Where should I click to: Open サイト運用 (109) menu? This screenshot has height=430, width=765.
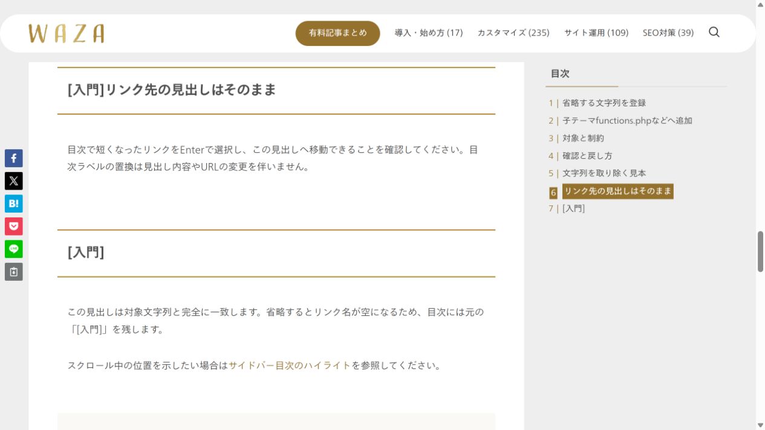[596, 33]
